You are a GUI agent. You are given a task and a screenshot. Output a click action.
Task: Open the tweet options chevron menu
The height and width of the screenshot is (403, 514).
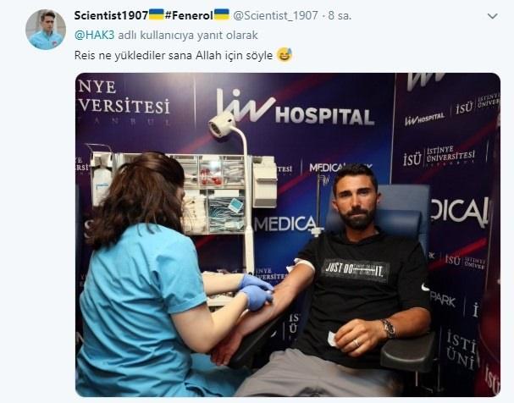pyautogui.click(x=492, y=16)
